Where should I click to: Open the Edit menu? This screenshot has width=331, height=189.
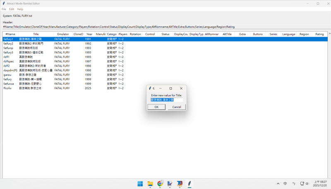click(x=12, y=9)
